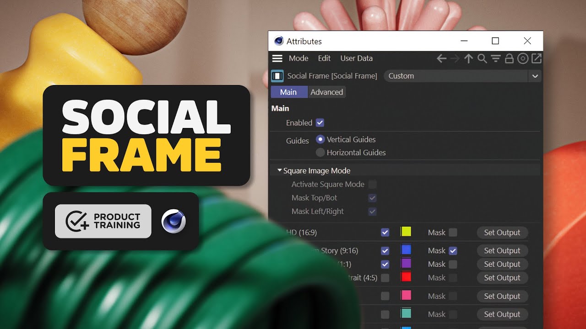Select Vertical Guides radio button

(x=320, y=139)
